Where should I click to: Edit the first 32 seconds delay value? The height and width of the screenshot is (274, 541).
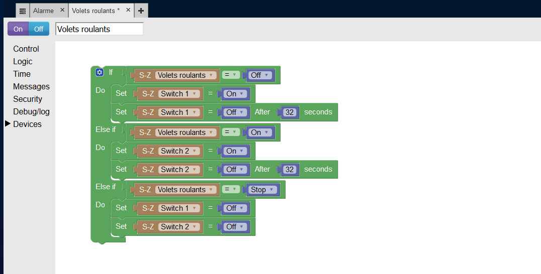pos(290,112)
